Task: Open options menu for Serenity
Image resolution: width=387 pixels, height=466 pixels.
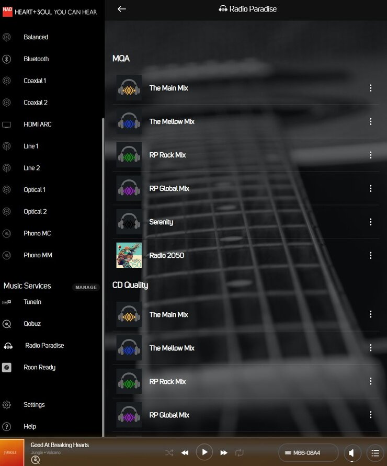Action: [370, 222]
